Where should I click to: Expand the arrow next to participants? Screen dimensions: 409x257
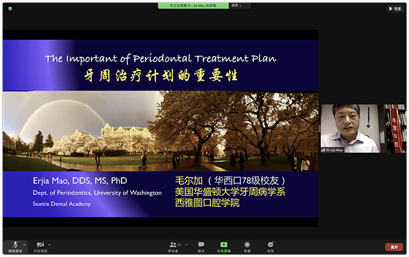coord(186,245)
